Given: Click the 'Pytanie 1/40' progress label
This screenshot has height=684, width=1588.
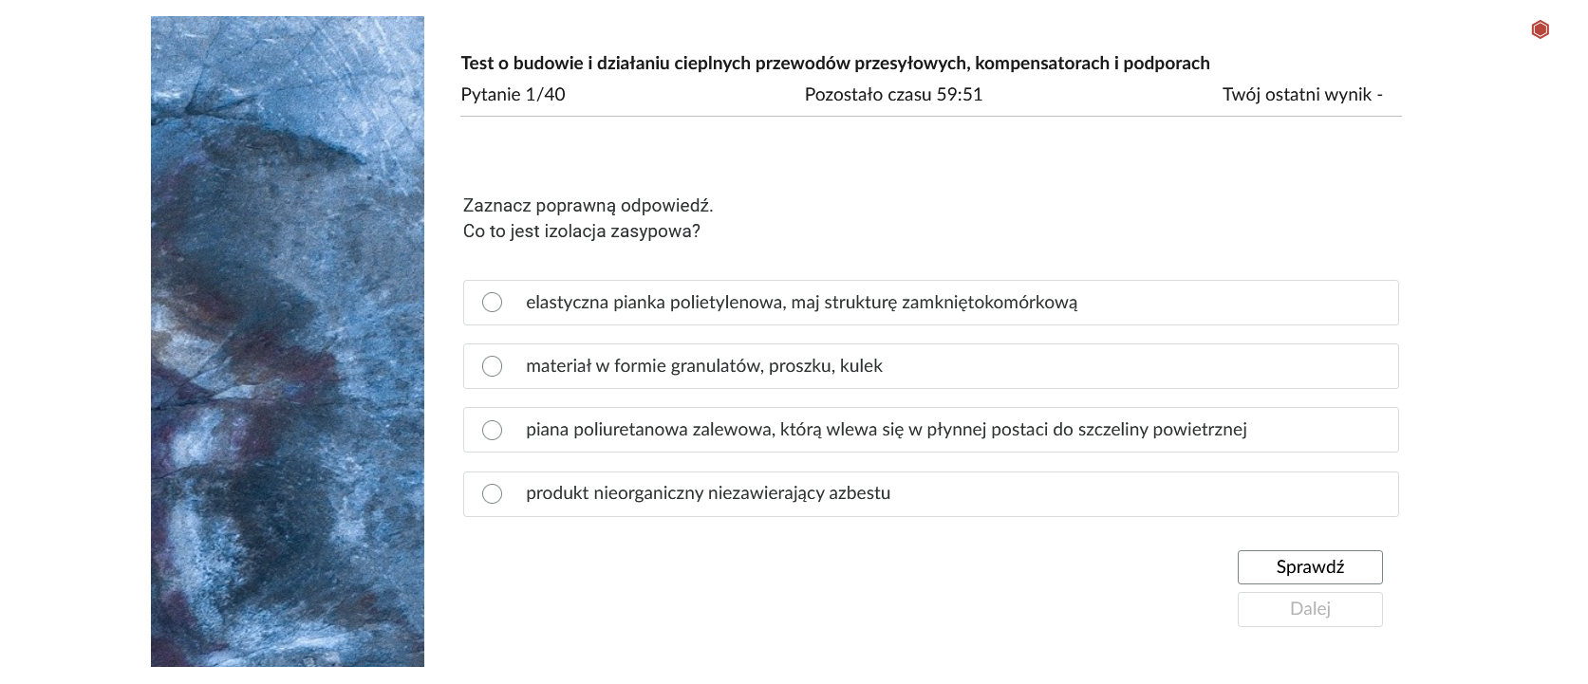Looking at the screenshot, I should 513,94.
